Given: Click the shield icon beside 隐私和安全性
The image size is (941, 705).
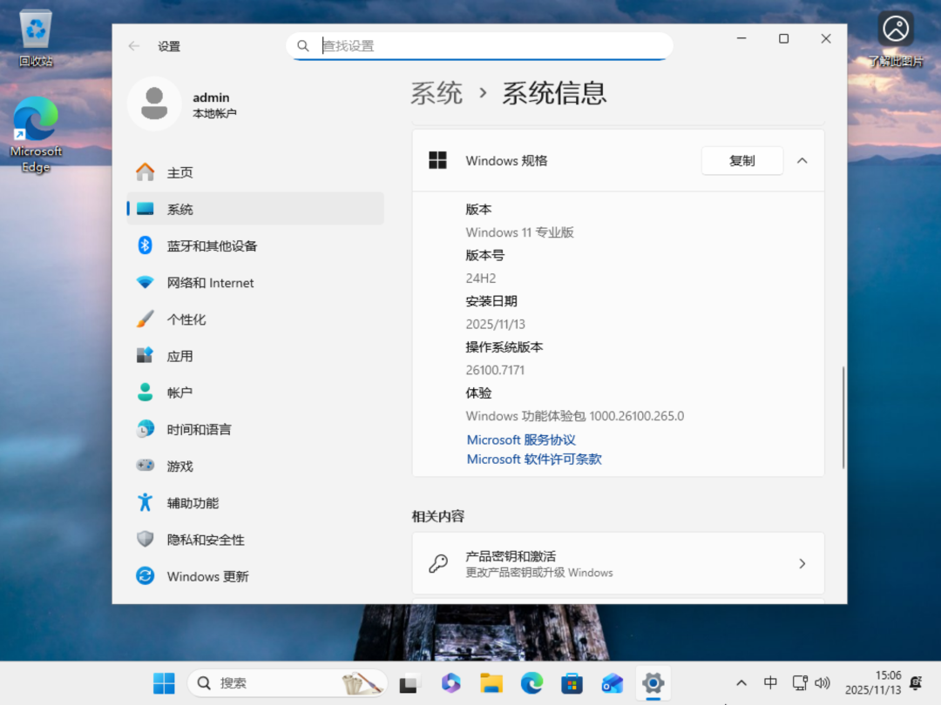Looking at the screenshot, I should click(x=146, y=539).
